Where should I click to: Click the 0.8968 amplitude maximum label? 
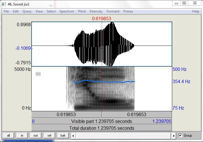(24, 24)
